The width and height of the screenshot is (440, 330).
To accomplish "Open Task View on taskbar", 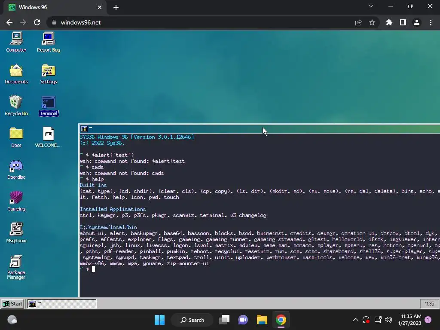I will pyautogui.click(x=224, y=320).
